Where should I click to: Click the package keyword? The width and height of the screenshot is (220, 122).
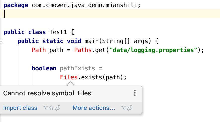click(x=16, y=5)
